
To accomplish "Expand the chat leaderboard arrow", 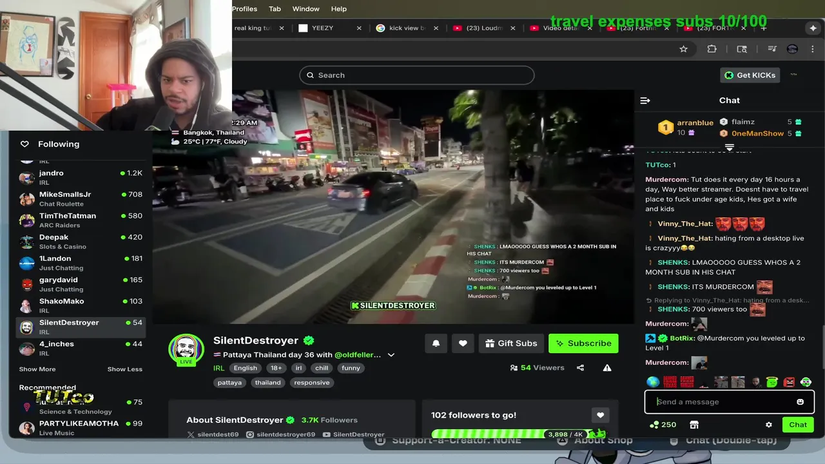I will point(730,148).
